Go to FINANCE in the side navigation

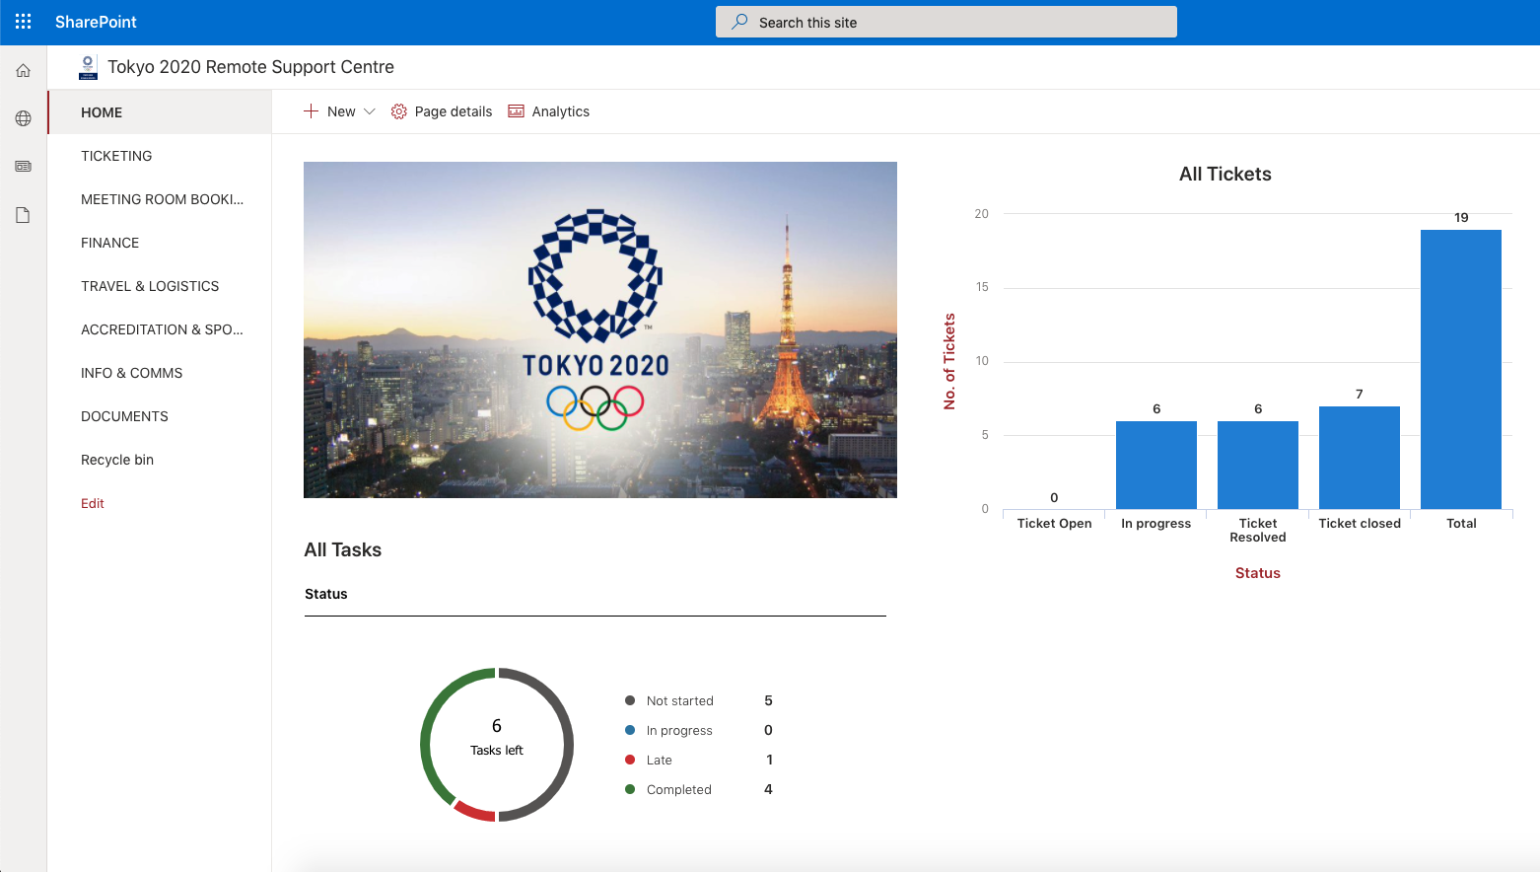coord(109,243)
